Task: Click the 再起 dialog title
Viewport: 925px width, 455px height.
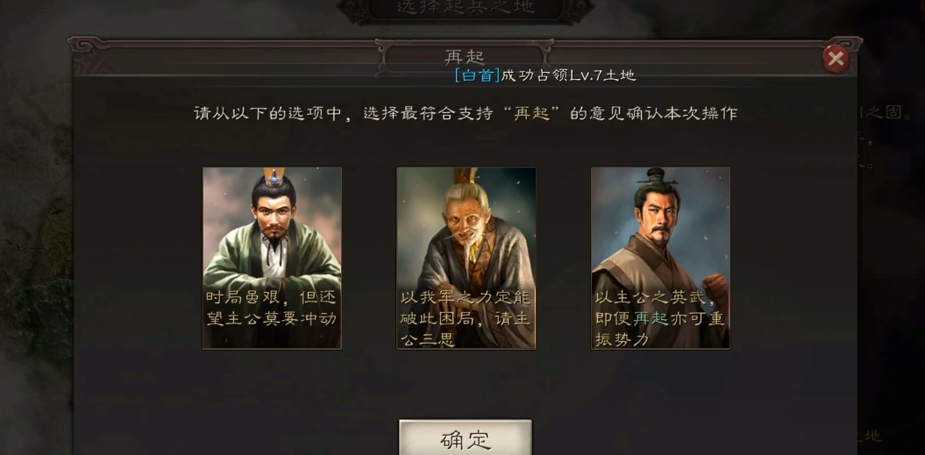Action: [x=465, y=57]
